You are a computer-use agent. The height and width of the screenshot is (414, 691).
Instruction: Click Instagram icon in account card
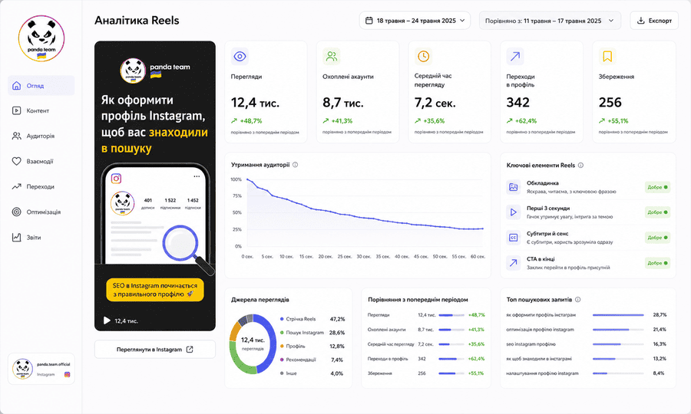tap(67, 374)
